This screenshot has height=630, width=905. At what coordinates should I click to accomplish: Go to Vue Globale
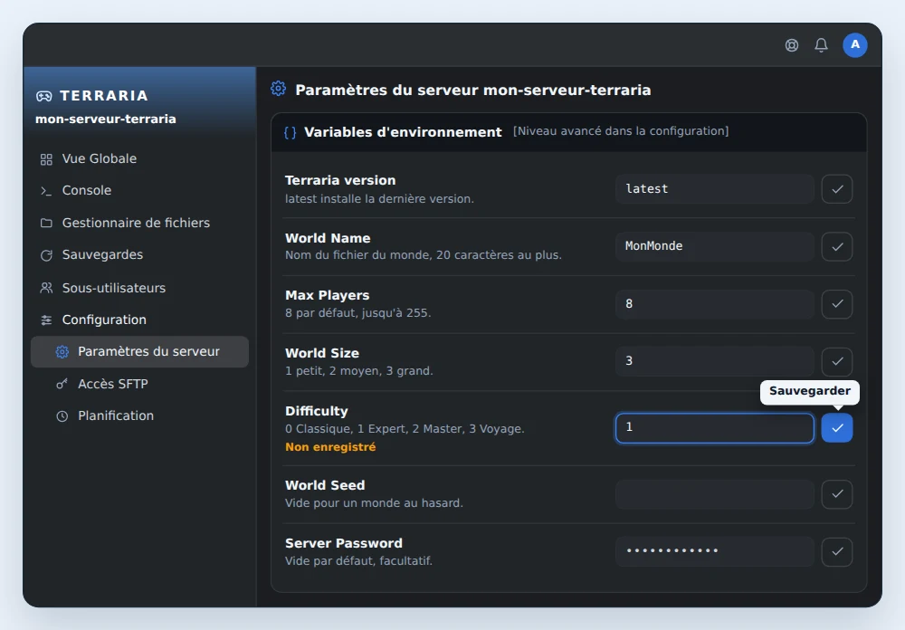(139, 158)
